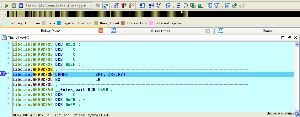Click the Regular function legend swatch
The height and width of the screenshot is (117, 300).
[x=59, y=23]
